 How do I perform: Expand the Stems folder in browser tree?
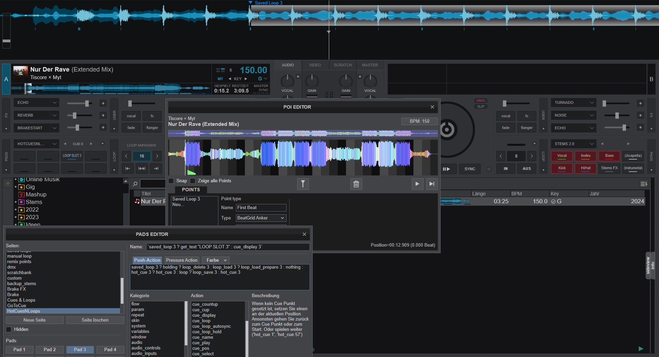(15, 202)
